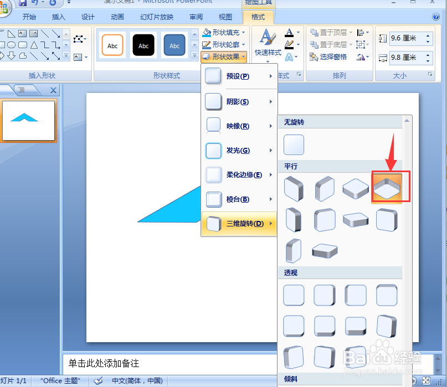Switch to the 幻灯片放映 (Slide Show) tab

157,17
